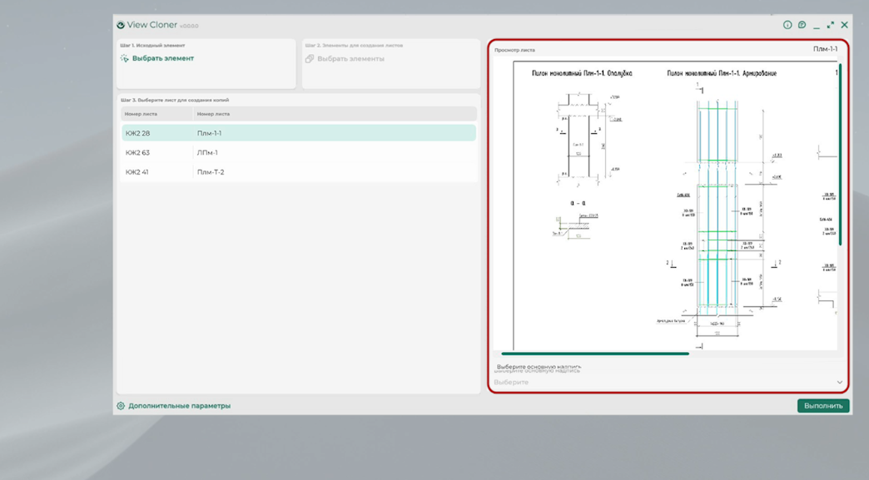Click the expand window arrows icon

(x=830, y=25)
